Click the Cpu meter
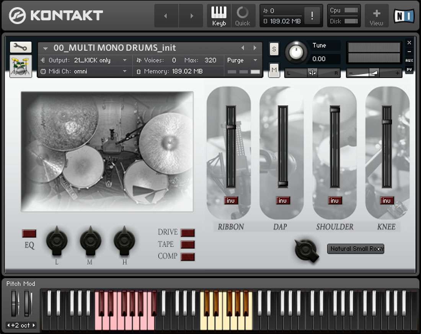The image size is (421, 334). click(x=351, y=10)
